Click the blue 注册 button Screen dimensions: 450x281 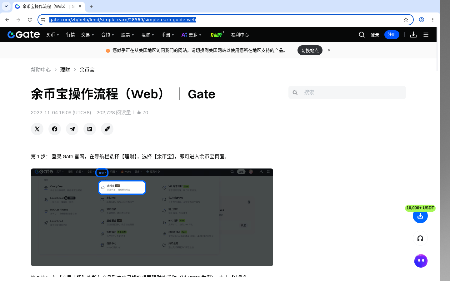(392, 35)
